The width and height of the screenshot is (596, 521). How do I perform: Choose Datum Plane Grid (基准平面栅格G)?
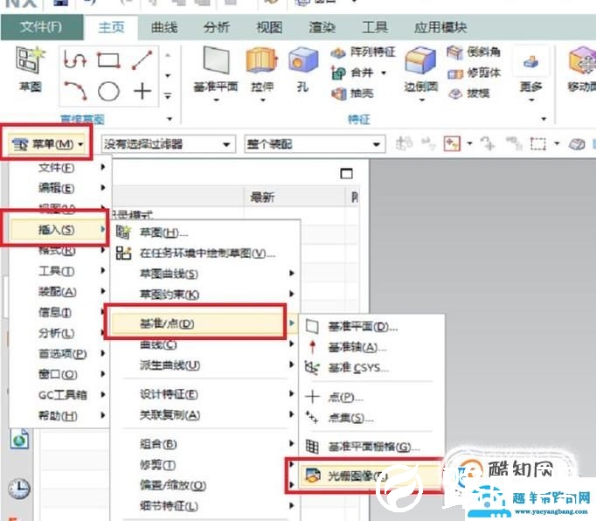tap(371, 447)
